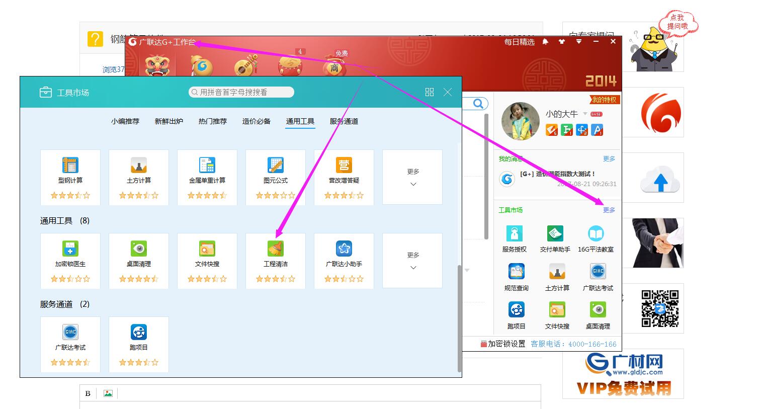This screenshot has height=409, width=762.
Task: Open 交付单助手 in the G+ workbench
Action: (x=555, y=239)
